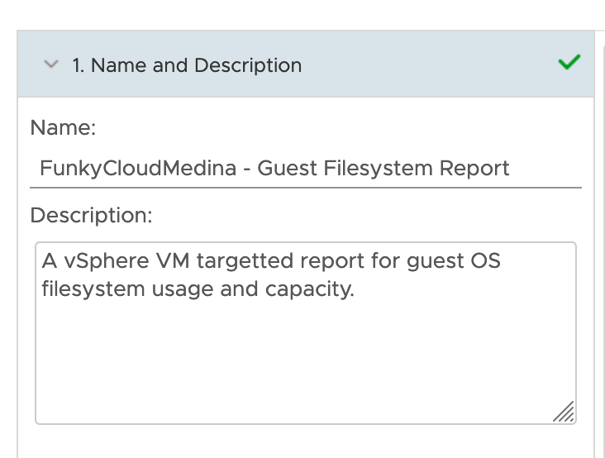Image resolution: width=605 pixels, height=458 pixels.
Task: Place cursor on 'Report' in Name field
Action: 474,169
